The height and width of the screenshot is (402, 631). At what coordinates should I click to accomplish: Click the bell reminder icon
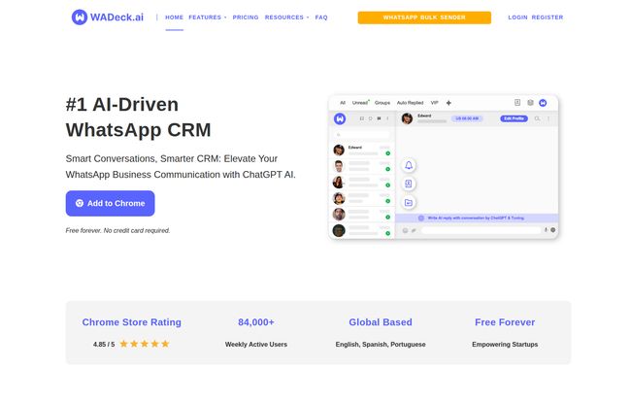coord(409,165)
